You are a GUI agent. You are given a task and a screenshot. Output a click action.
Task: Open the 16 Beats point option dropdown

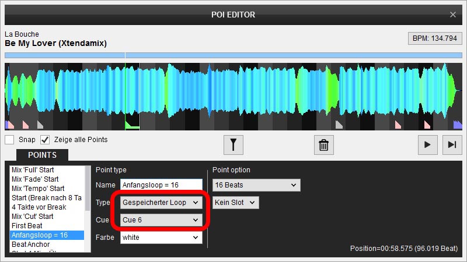[256, 185]
